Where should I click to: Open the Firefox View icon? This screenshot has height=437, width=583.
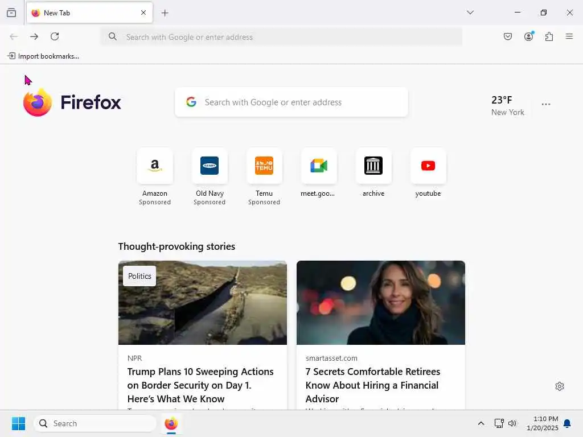(11, 13)
